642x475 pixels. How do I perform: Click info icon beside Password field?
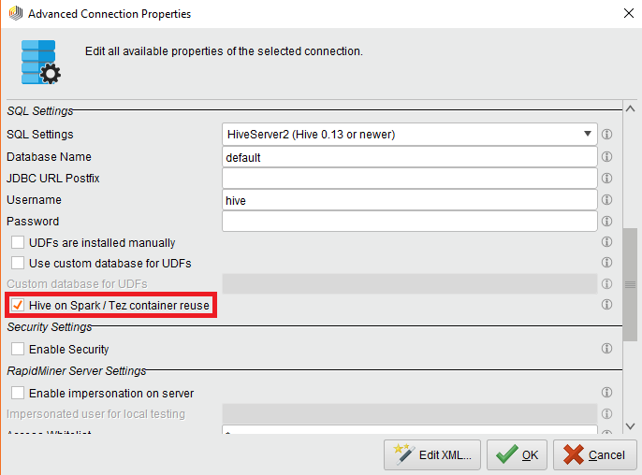[x=606, y=222]
